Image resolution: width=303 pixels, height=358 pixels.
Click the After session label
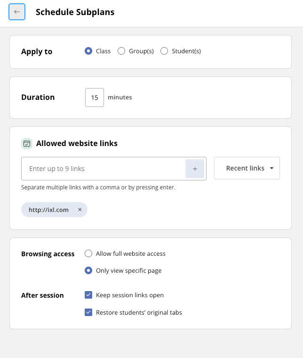pyautogui.click(x=42, y=295)
